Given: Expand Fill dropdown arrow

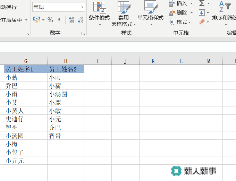Looking at the screenshot, I should pyautogui.click(x=208, y=13).
